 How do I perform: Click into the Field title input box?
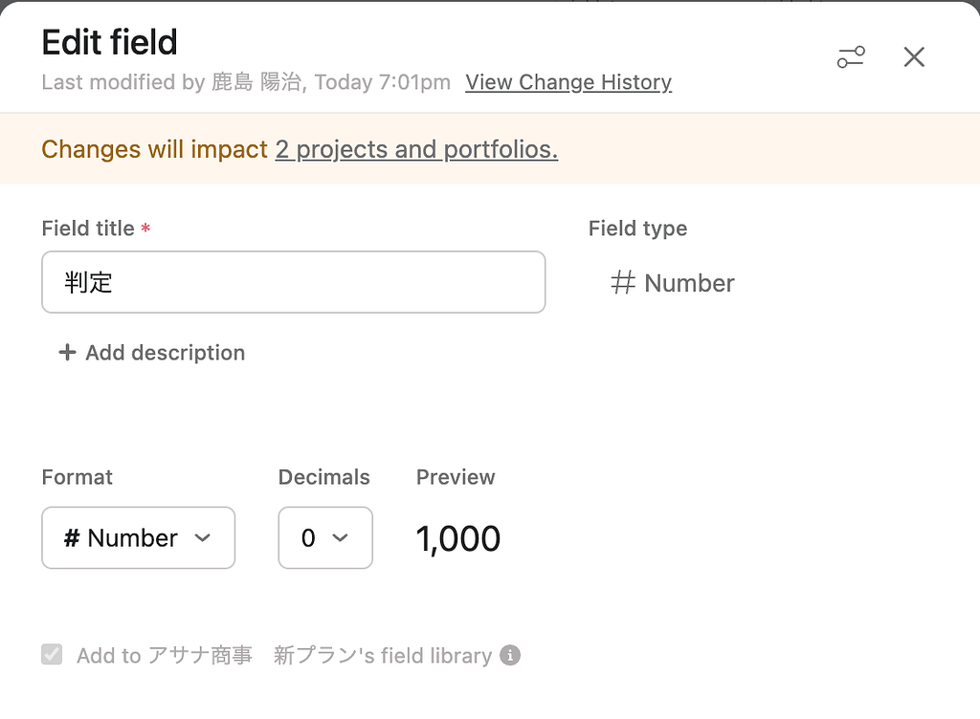point(293,282)
